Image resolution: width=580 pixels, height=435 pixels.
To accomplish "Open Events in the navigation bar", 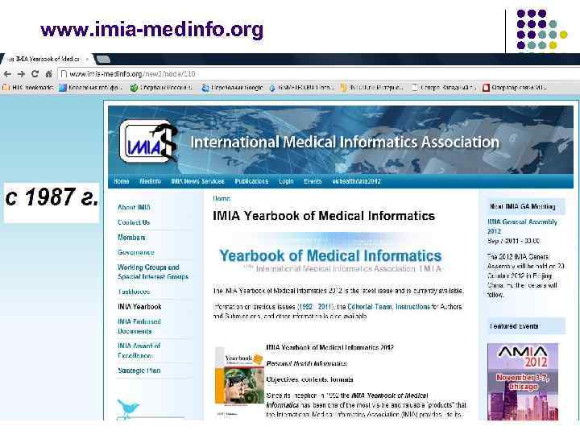I will click(x=313, y=181).
